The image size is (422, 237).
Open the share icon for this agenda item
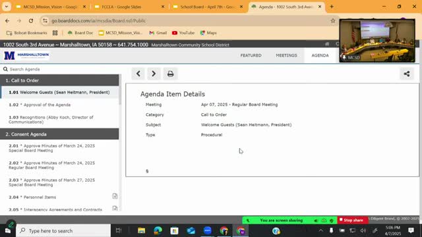pos(407,74)
